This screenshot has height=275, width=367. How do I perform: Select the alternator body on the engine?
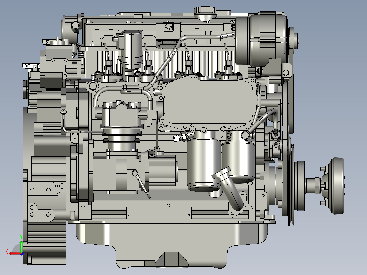click(262, 39)
